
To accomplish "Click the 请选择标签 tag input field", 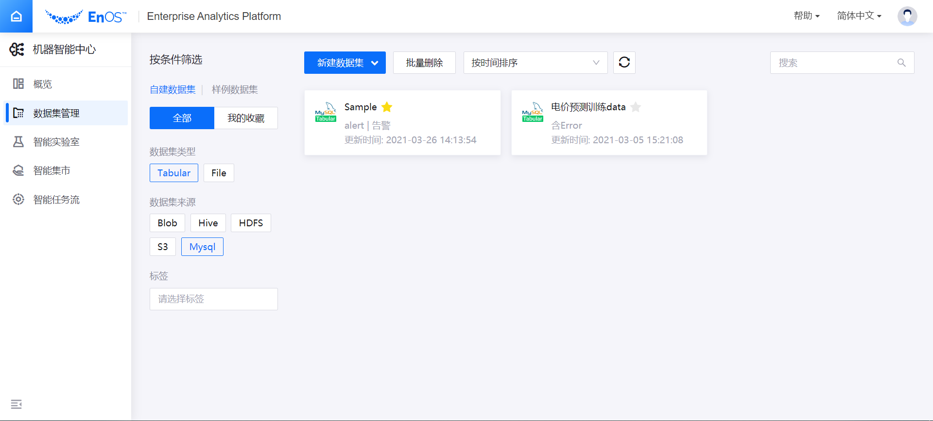I will (213, 299).
